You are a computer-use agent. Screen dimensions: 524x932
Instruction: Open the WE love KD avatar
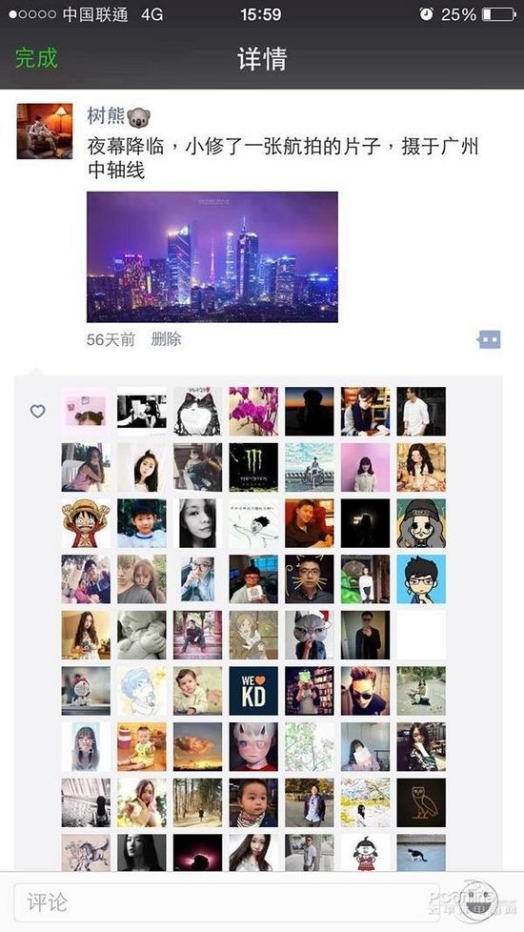tap(253, 691)
